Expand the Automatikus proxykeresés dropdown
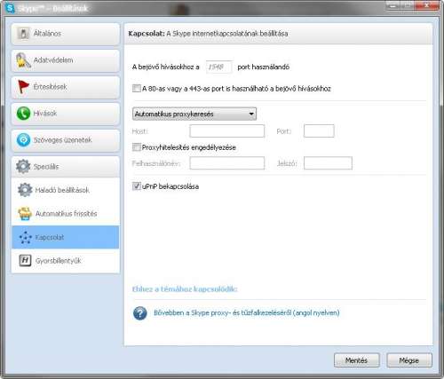The height and width of the screenshot is (379, 444). [194, 114]
